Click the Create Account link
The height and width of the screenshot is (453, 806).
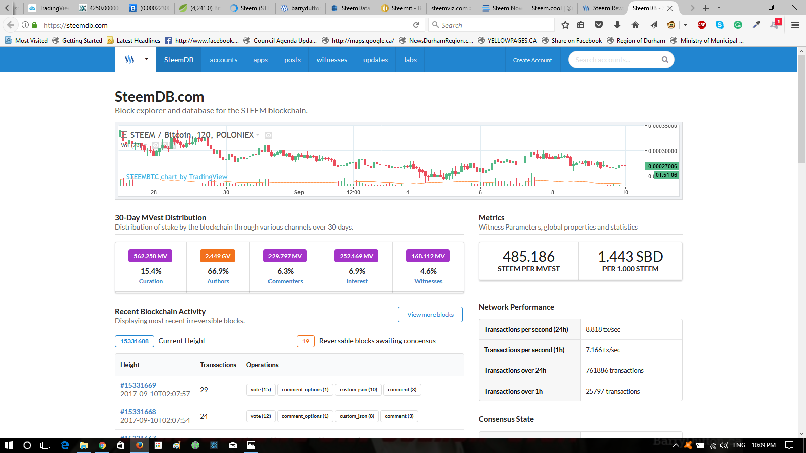pyautogui.click(x=532, y=60)
